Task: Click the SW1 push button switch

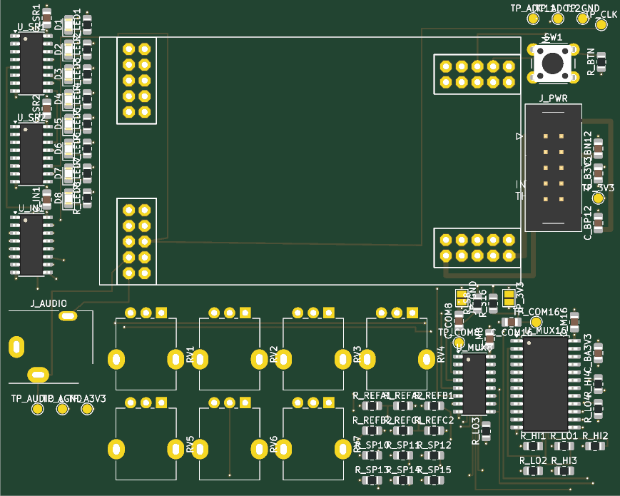Action: click(x=553, y=64)
